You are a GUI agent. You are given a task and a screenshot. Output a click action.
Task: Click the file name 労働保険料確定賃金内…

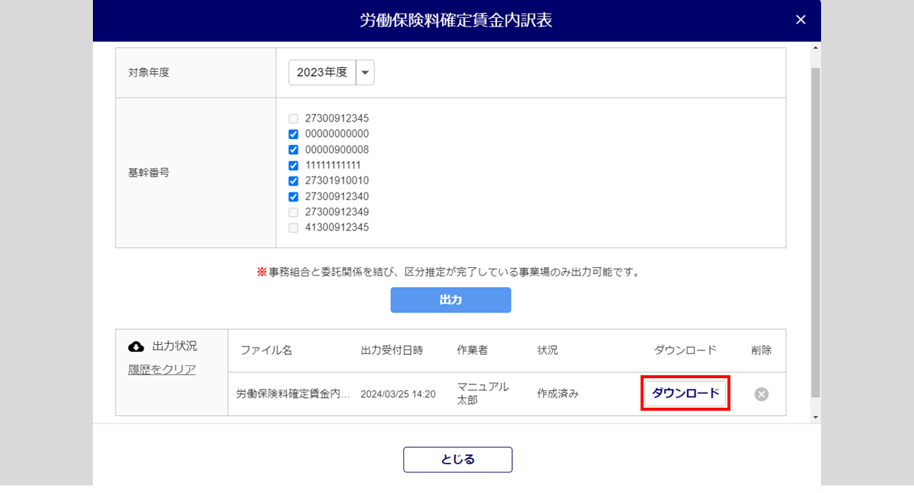(x=293, y=394)
